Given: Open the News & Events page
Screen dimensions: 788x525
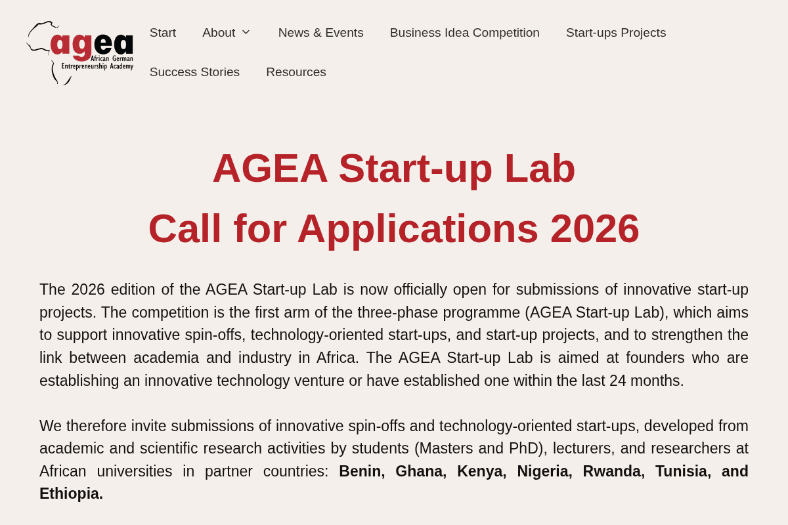Looking at the screenshot, I should (320, 32).
